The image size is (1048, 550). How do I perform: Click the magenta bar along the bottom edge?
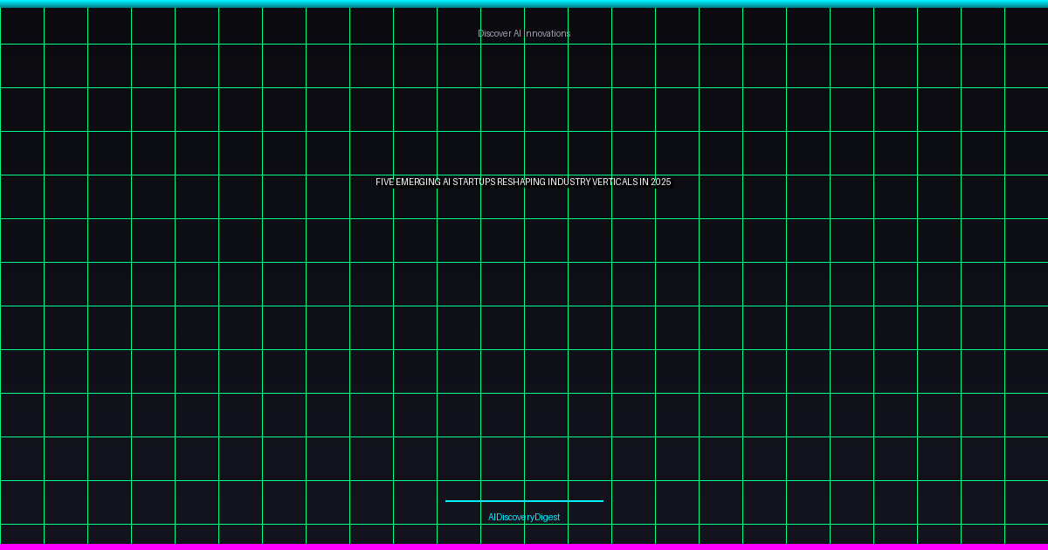click(x=524, y=547)
